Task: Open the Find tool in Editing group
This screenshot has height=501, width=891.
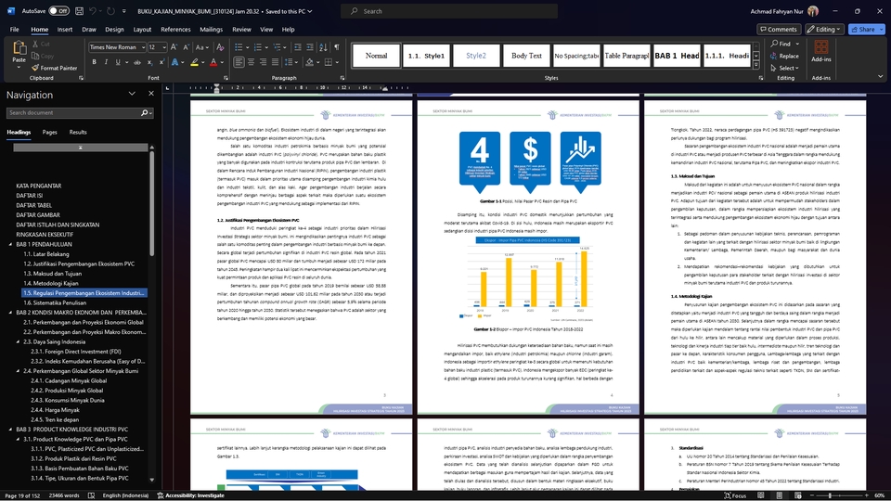Action: [785, 44]
